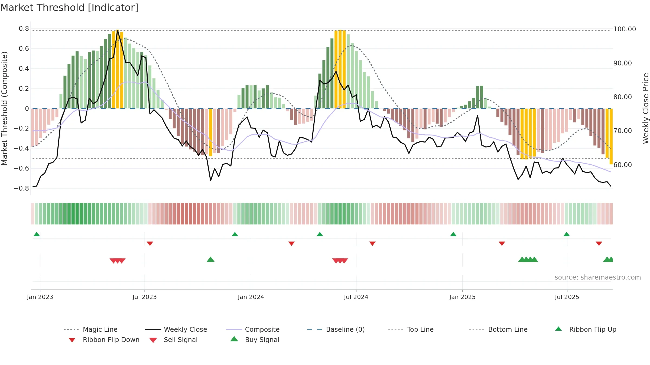Click the Jan 2023 x-axis label
650x365 pixels.
[x=40, y=297]
